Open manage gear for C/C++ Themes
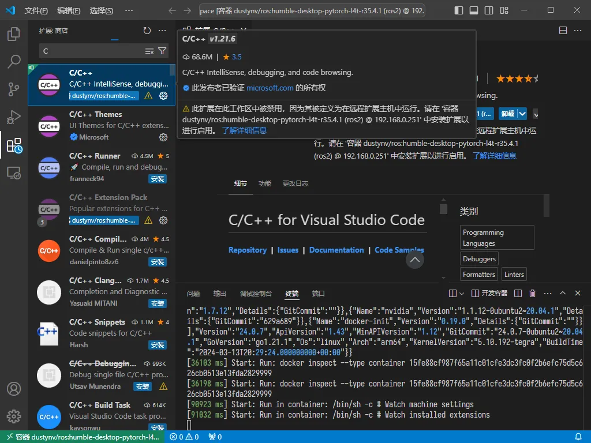 [x=163, y=137]
